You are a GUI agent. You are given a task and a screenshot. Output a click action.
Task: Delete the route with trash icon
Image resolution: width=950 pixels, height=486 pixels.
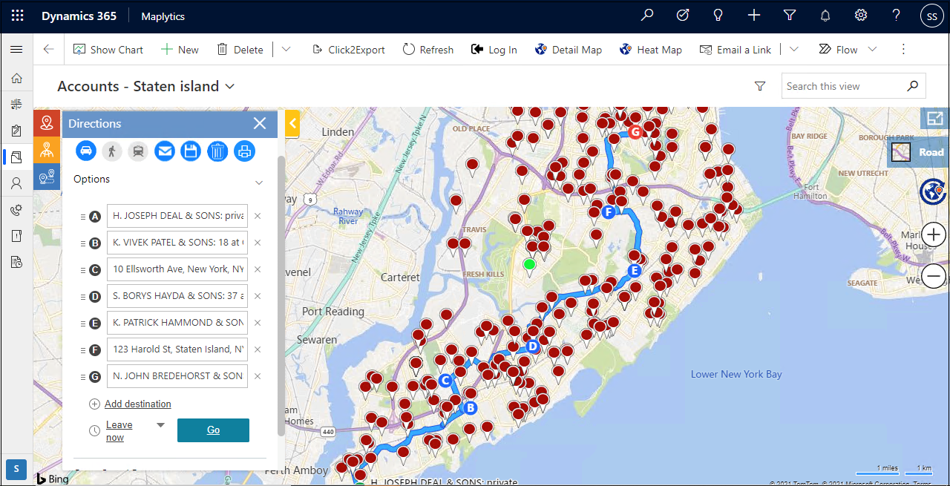tap(217, 151)
